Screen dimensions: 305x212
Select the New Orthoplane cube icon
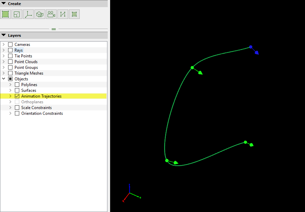coord(40,14)
